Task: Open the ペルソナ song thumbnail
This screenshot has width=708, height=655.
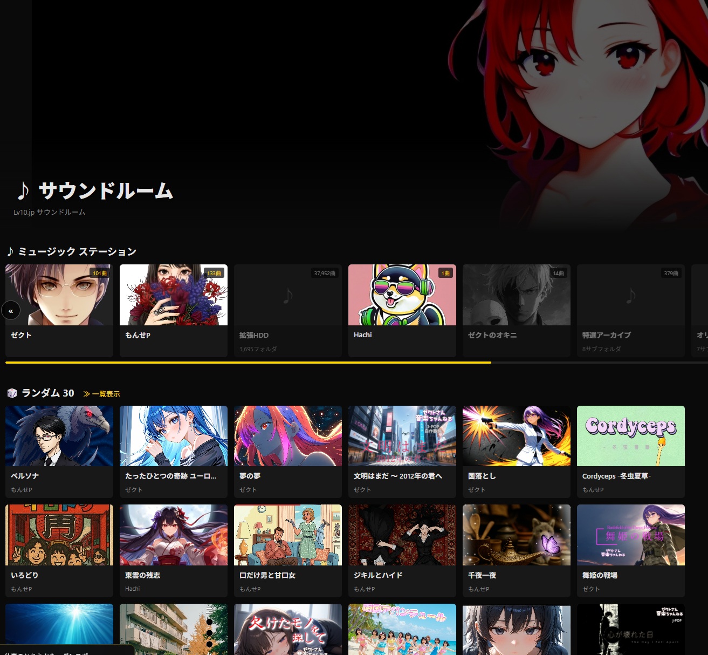Action: (59, 436)
